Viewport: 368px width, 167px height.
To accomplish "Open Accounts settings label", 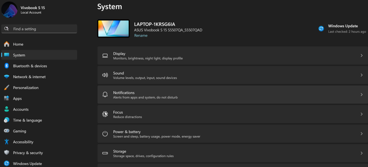I will [x=21, y=109].
